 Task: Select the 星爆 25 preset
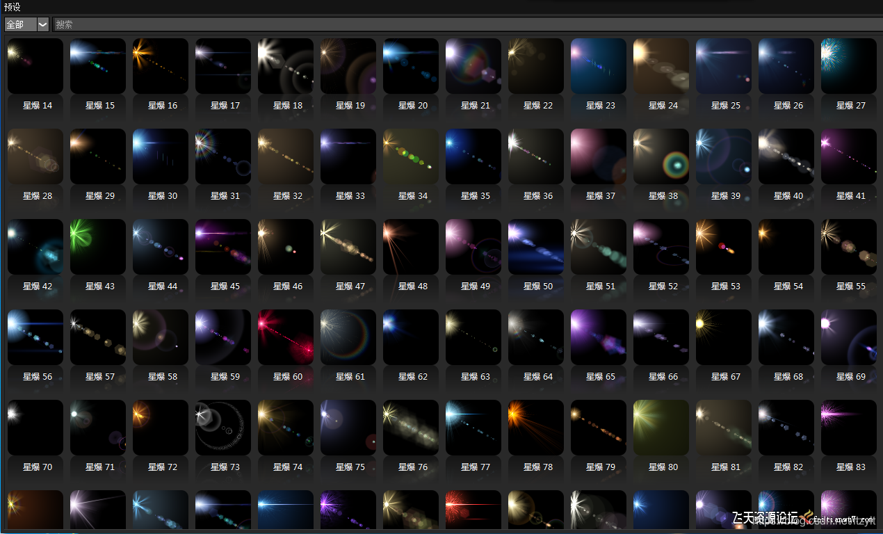pos(724,66)
